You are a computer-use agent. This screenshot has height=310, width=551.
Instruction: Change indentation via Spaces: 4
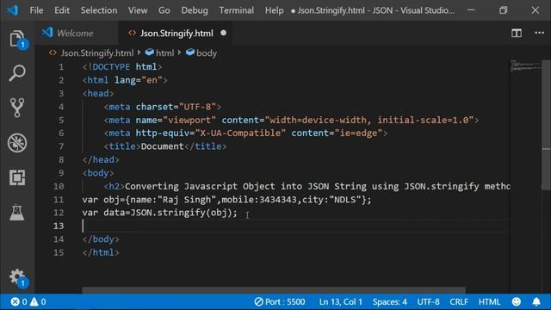click(390, 301)
